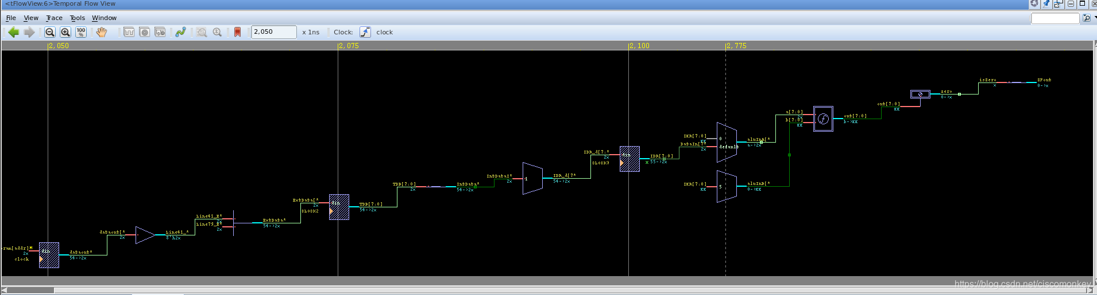Click the refresh arrows title bar icon
The image size is (1097, 295).
1034,4
